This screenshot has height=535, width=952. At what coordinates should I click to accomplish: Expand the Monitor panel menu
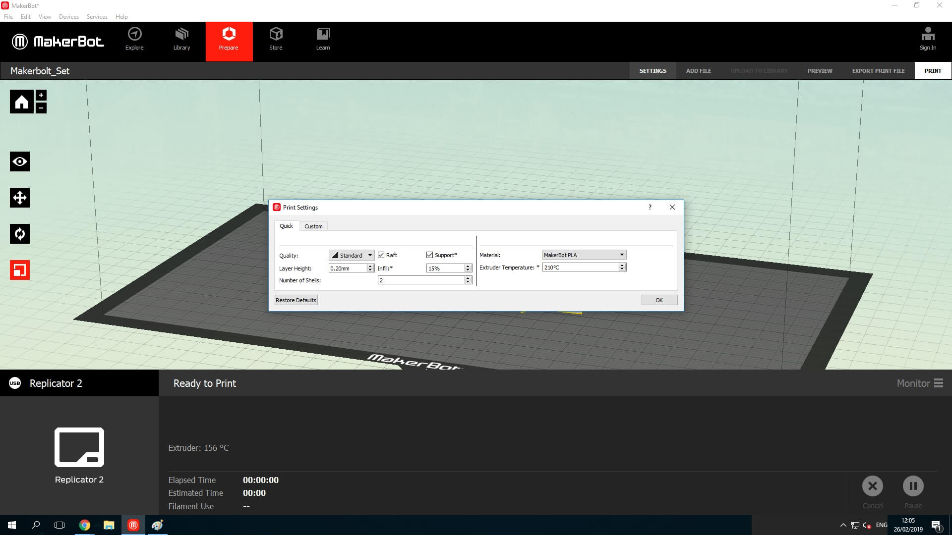pyautogui.click(x=938, y=383)
